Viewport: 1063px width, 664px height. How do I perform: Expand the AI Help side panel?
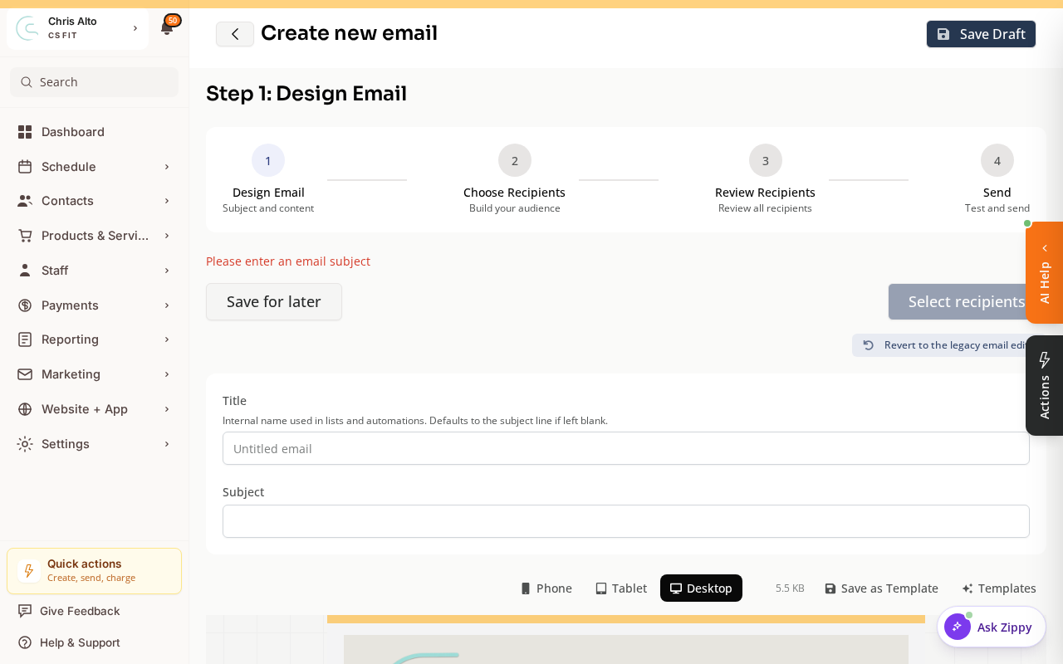tap(1045, 272)
